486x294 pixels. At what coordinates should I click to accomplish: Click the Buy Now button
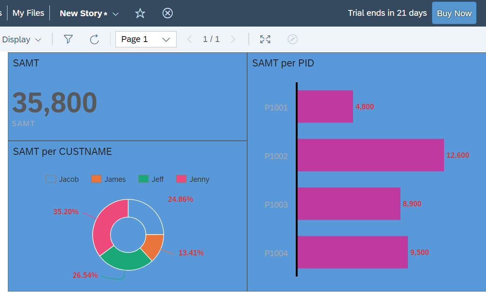coord(454,13)
